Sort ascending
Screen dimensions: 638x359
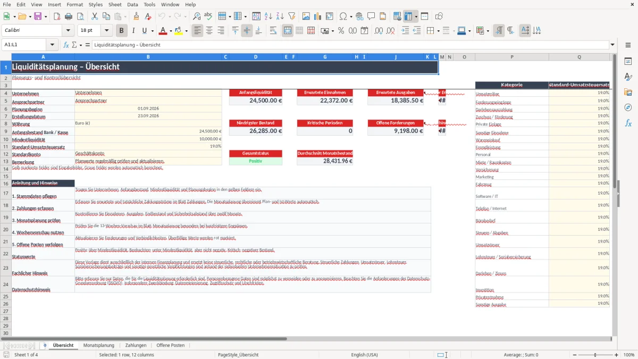(268, 16)
